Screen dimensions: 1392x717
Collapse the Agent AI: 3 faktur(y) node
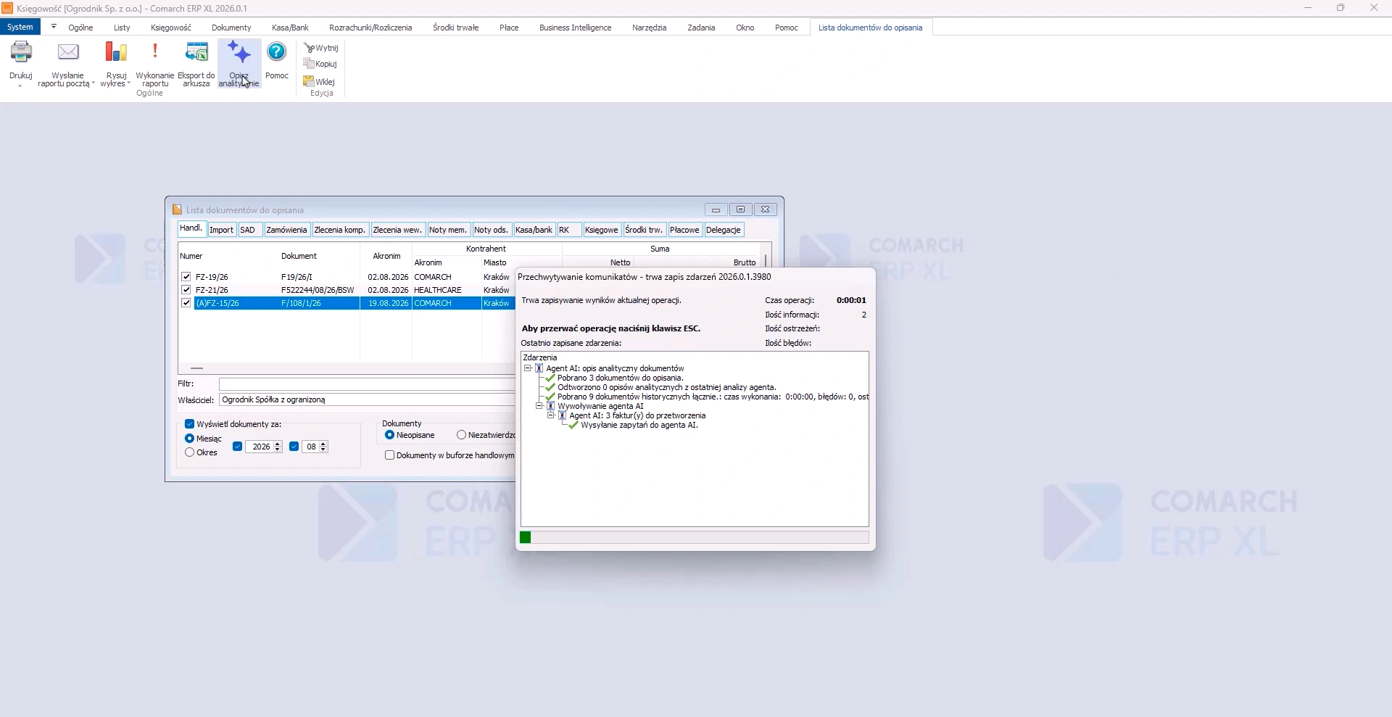click(x=551, y=415)
